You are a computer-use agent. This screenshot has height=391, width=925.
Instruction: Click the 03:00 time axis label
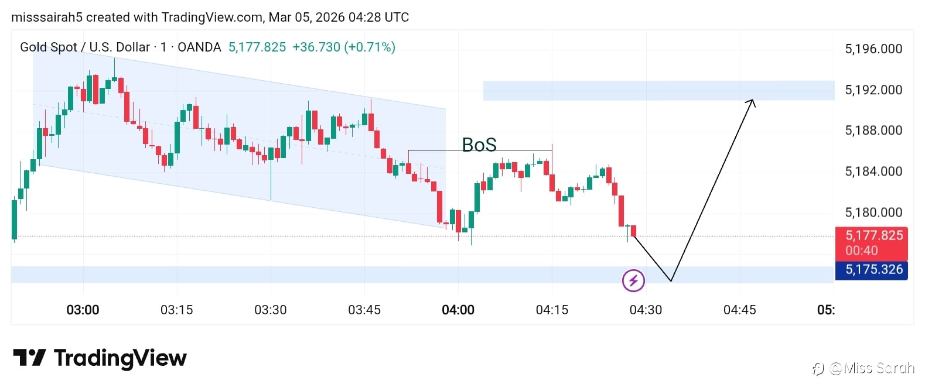(x=83, y=310)
